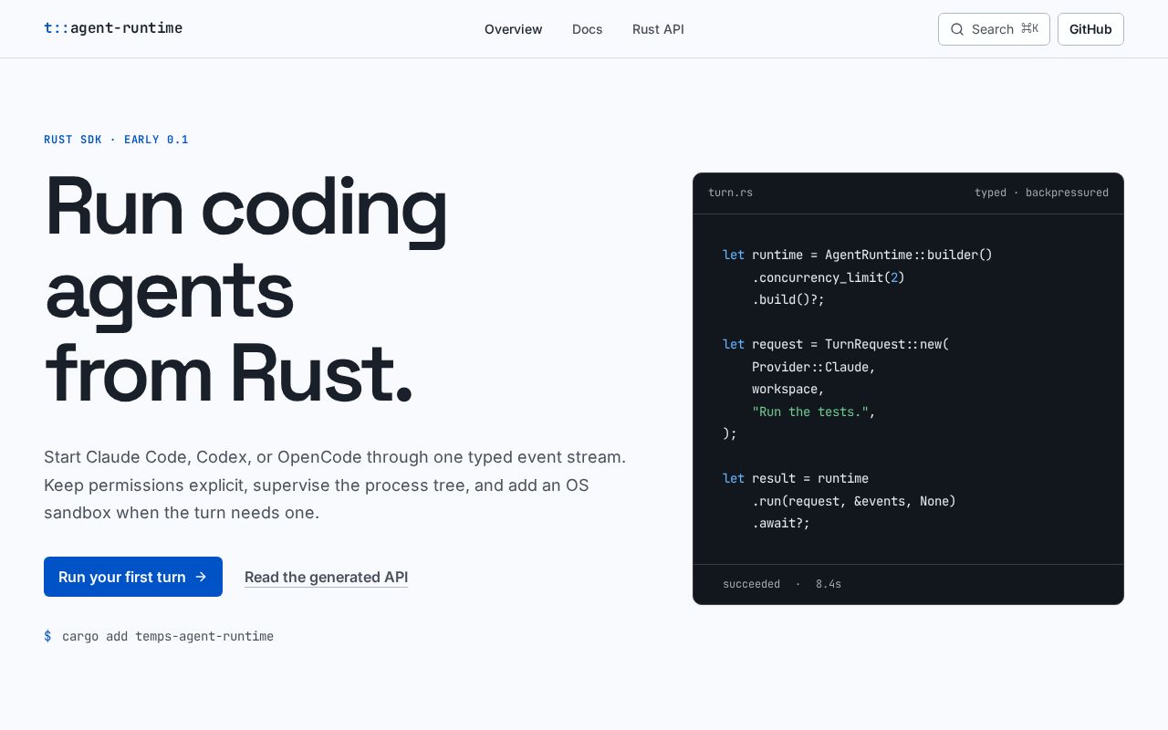Click the workspace, code line
The height and width of the screenshot is (730, 1168).
(x=788, y=389)
